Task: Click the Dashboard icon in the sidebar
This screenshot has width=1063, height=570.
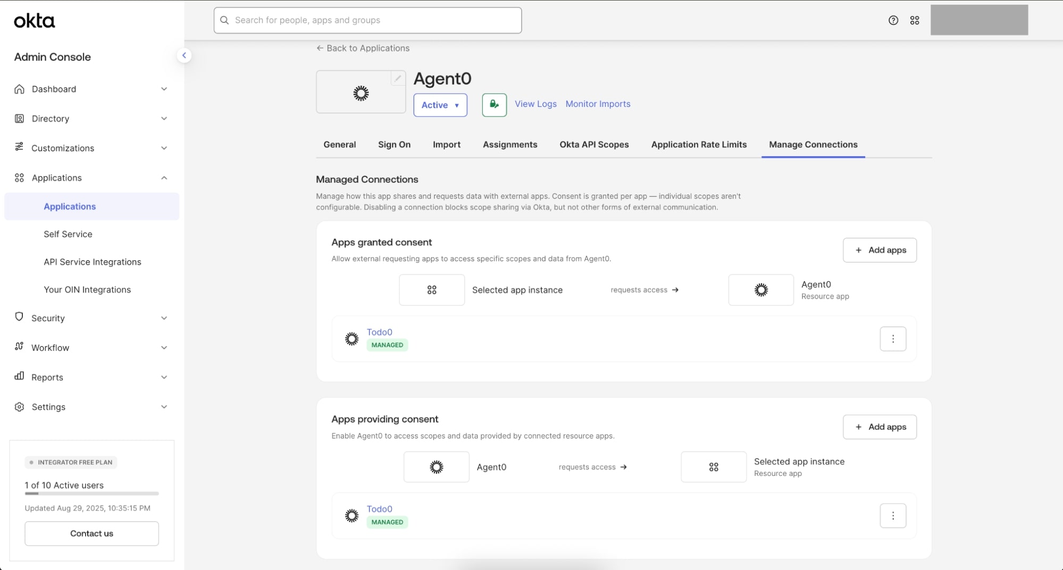Action: pyautogui.click(x=19, y=89)
